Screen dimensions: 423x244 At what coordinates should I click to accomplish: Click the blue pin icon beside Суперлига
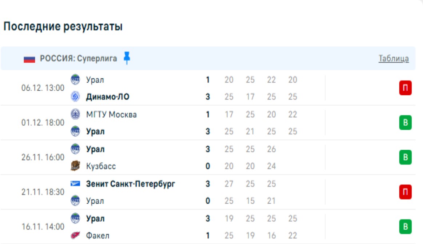(x=127, y=58)
